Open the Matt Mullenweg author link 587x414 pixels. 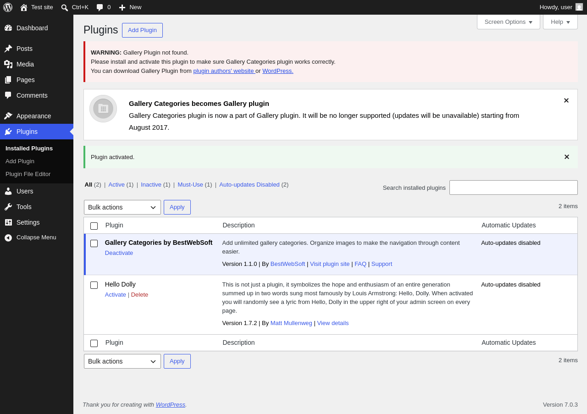291,323
